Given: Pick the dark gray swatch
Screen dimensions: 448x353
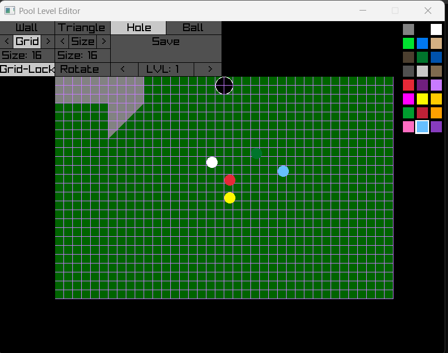Looking at the screenshot, I should 408,71.
